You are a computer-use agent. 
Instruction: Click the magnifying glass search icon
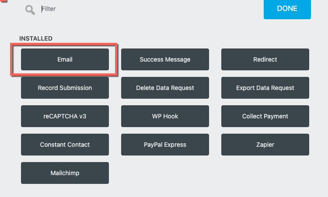pos(30,10)
